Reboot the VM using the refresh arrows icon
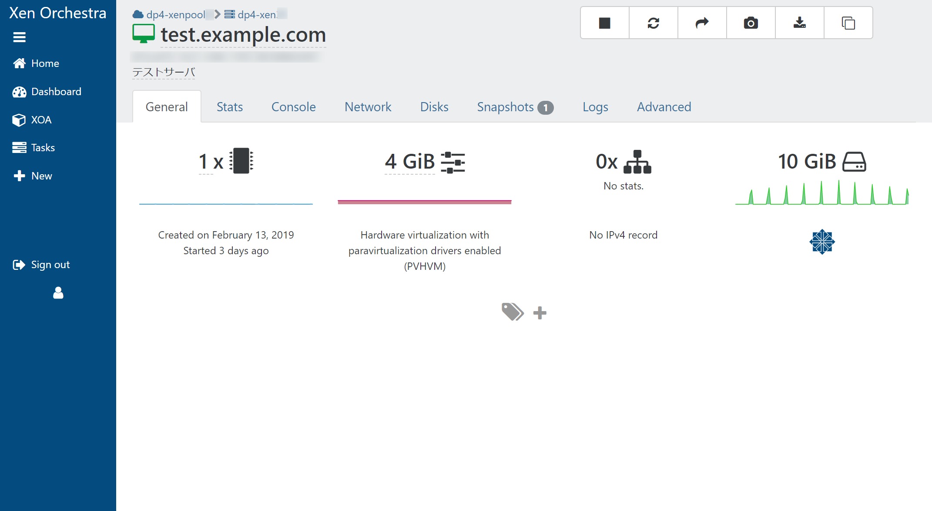The height and width of the screenshot is (511, 932). (654, 23)
